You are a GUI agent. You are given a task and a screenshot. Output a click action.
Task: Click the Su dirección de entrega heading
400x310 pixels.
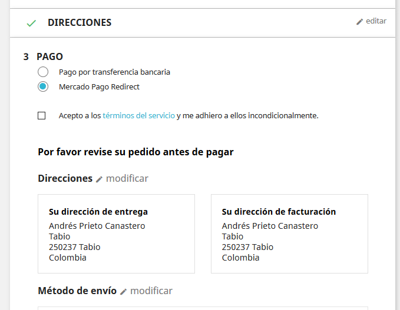coord(98,212)
